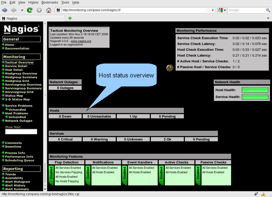The height and width of the screenshot is (197, 272).
Task: Click in the Show Host input field
Action: point(21,131)
